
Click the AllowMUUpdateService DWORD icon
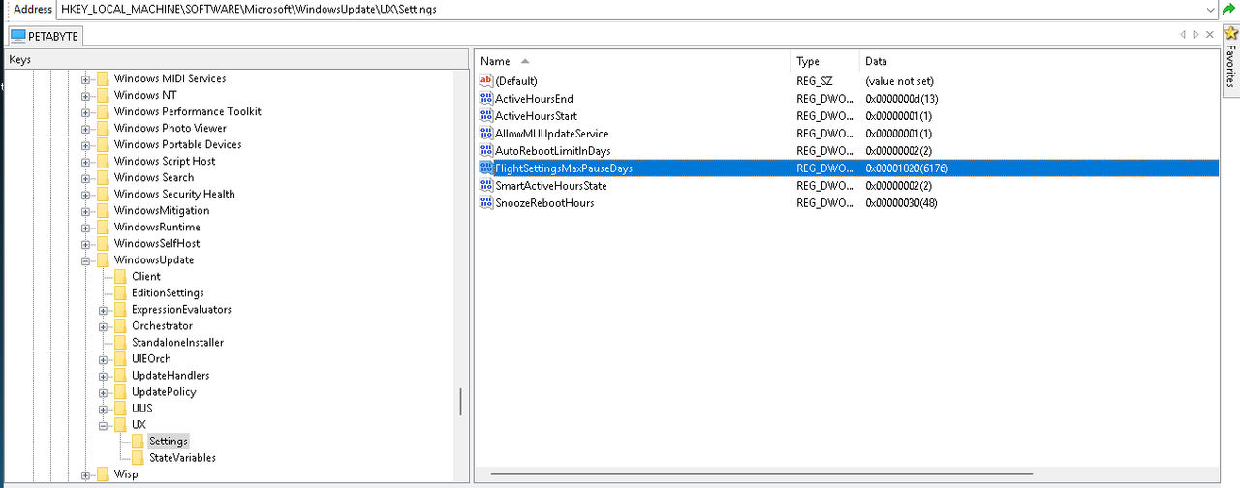(x=486, y=134)
